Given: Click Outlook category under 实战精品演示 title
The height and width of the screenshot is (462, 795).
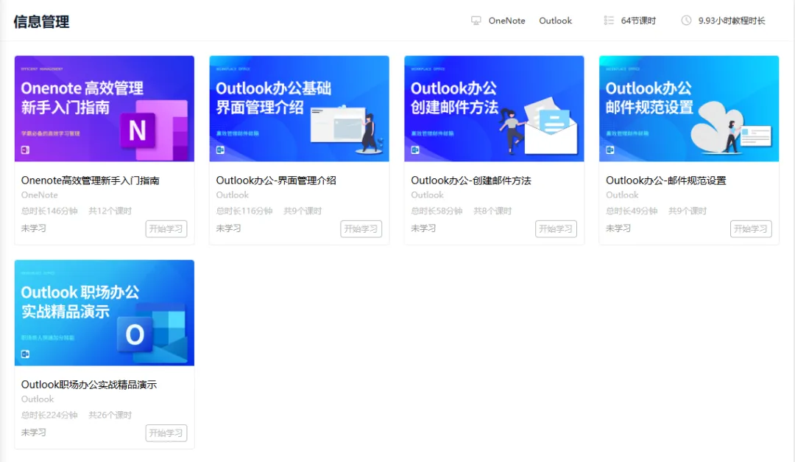Looking at the screenshot, I should coord(38,399).
